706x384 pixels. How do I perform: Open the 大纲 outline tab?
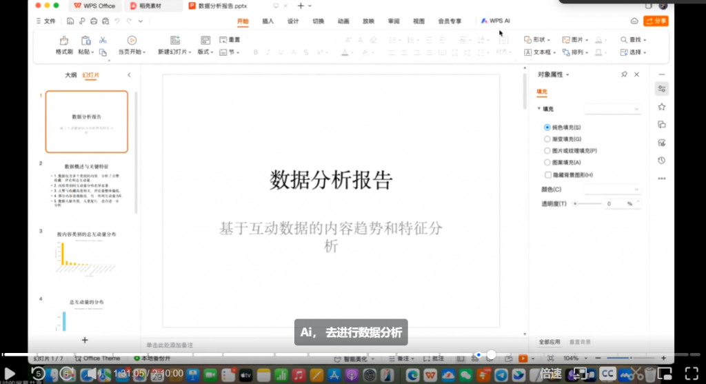70,75
